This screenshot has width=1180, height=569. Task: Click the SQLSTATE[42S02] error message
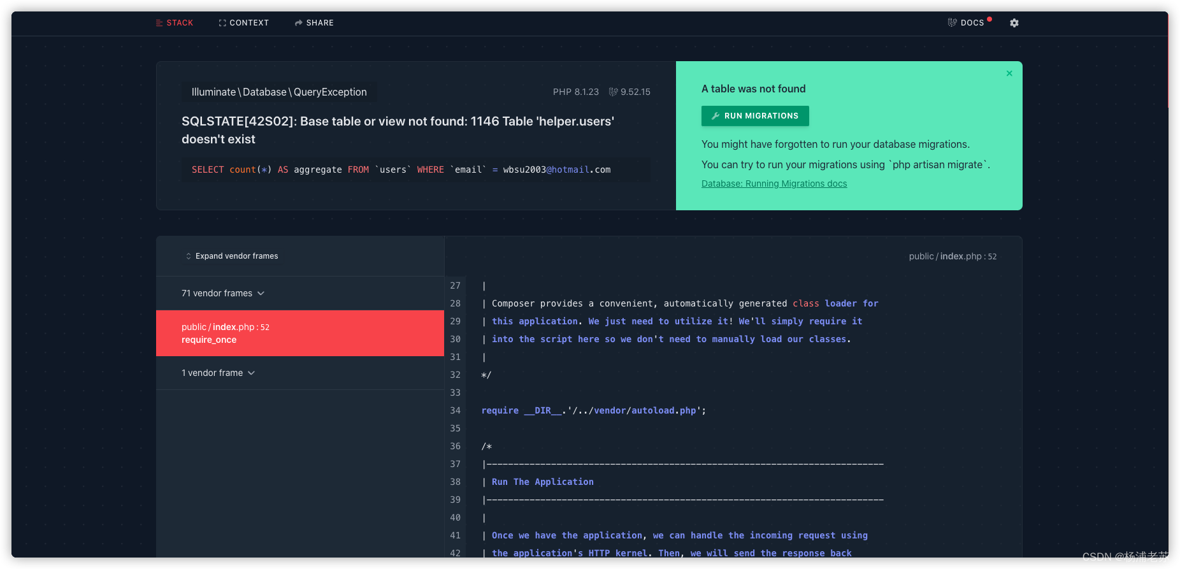pyautogui.click(x=398, y=130)
